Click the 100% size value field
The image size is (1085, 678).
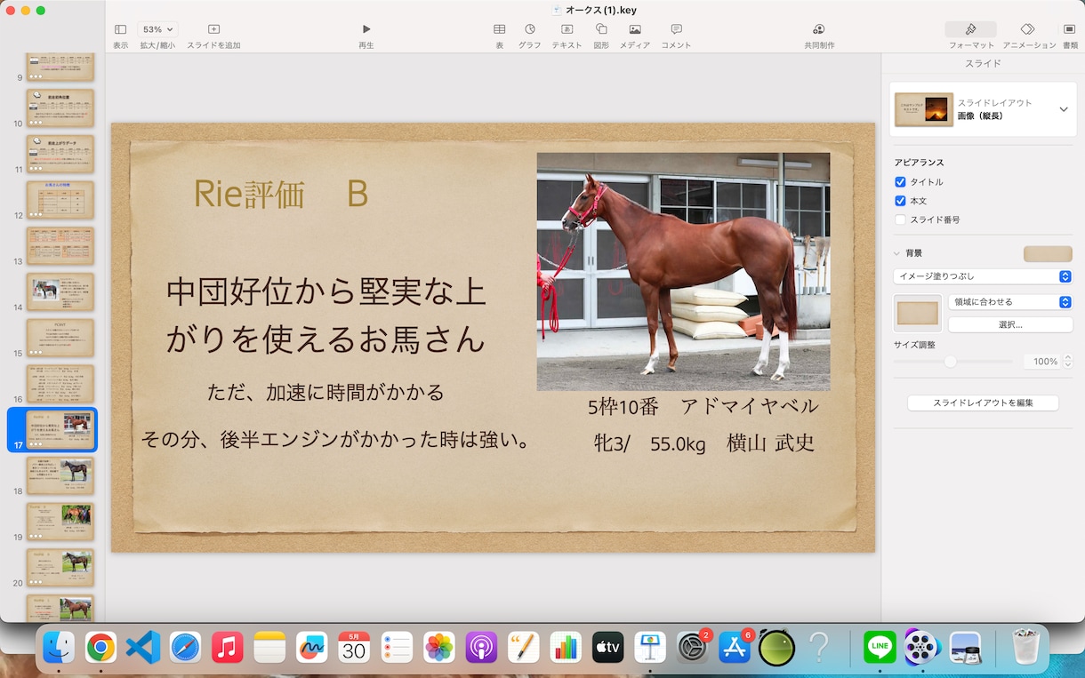click(x=1043, y=362)
